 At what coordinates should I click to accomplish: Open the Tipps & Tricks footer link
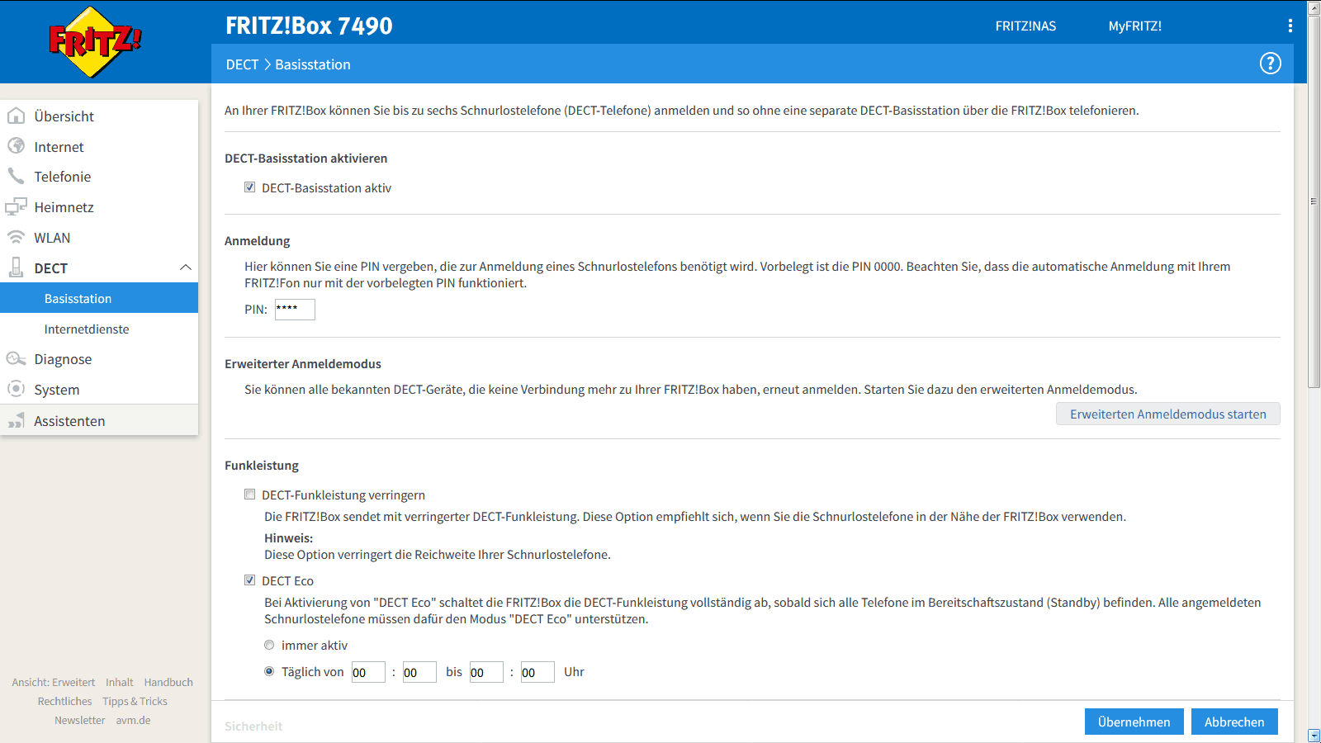[135, 701]
